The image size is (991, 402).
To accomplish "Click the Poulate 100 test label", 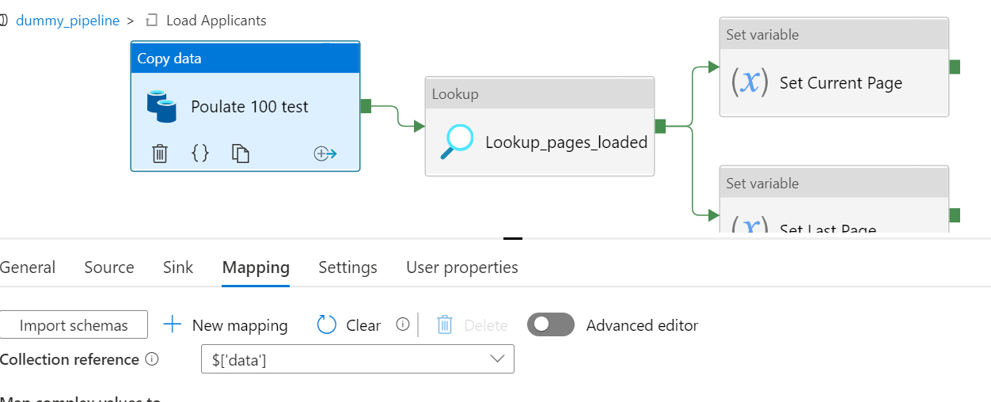I will [249, 107].
